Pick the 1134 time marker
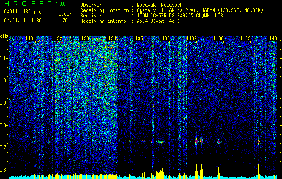Image resolution: width=282 pixels, height=179 pixels. click(x=111, y=38)
